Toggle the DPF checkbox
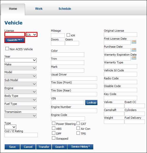 pos(53,133)
